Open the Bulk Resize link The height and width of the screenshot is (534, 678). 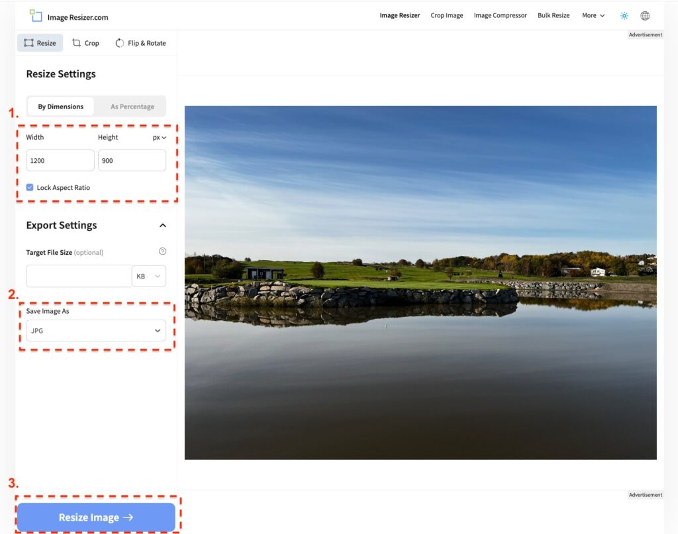(553, 16)
